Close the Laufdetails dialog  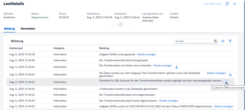(x=235, y=4)
